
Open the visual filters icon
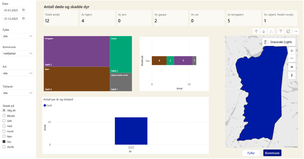click(x=281, y=31)
